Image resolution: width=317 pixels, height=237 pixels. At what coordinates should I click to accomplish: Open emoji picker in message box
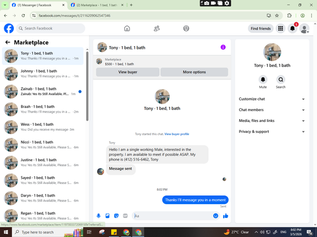click(216, 216)
